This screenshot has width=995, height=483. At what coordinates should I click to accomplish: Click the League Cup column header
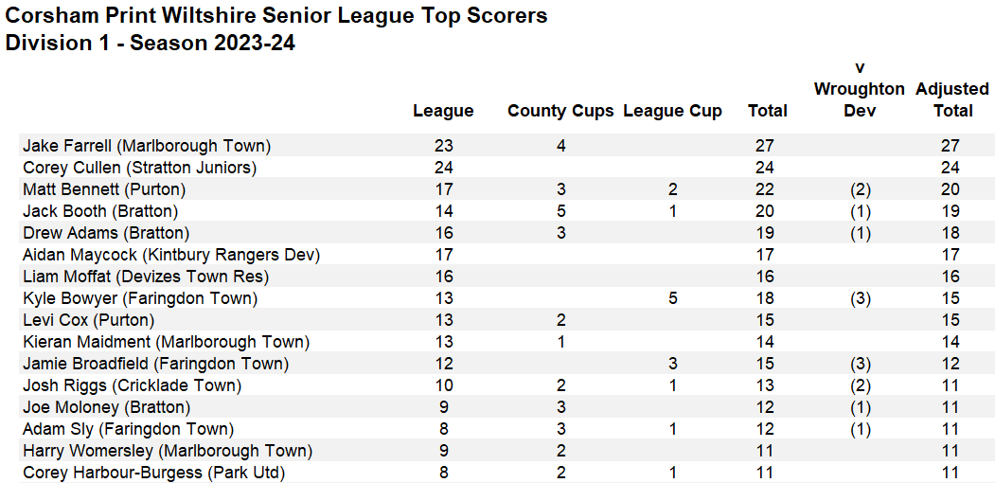point(672,111)
